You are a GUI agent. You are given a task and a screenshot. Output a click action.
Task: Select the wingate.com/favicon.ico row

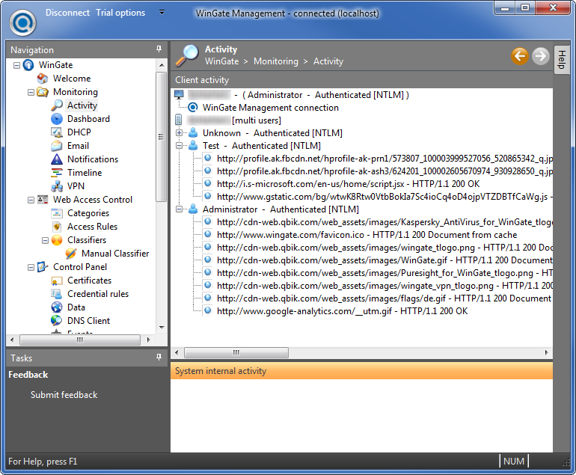[367, 235]
